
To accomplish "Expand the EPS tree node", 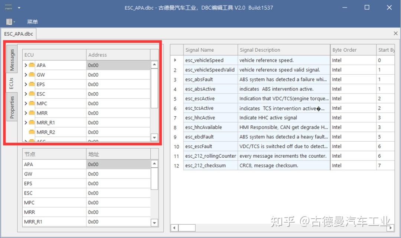I will [25, 84].
